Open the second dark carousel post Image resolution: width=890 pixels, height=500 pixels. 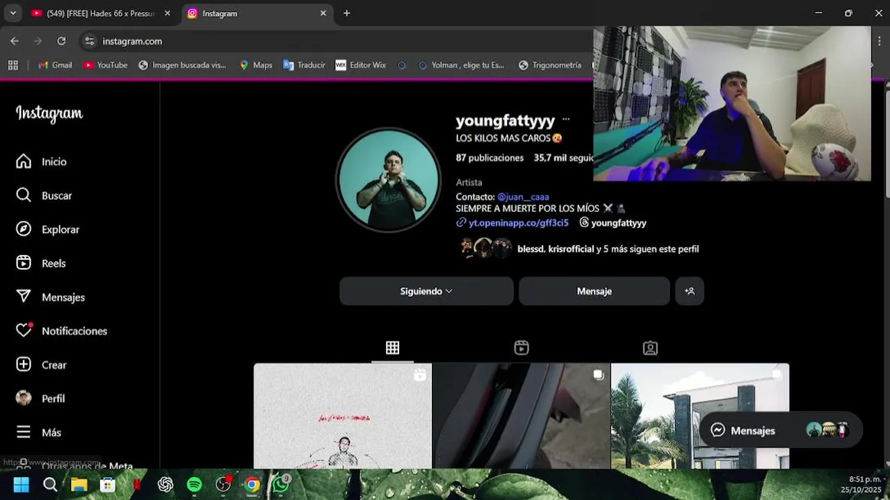click(521, 415)
